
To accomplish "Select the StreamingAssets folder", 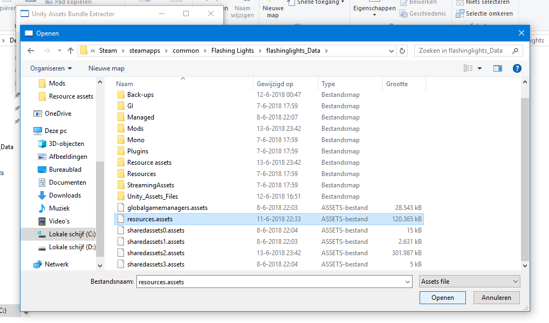I will click(x=150, y=185).
